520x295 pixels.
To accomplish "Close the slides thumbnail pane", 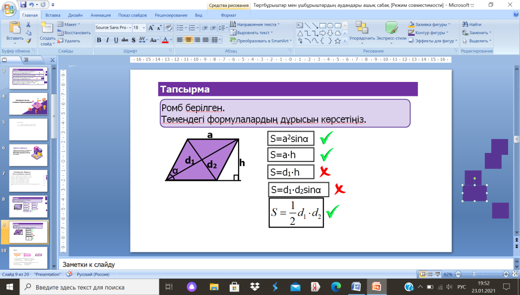I will 53,60.
